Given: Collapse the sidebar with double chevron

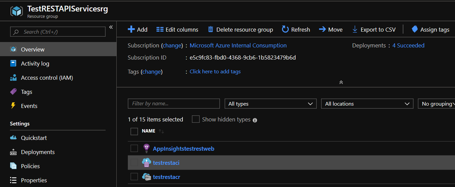Looking at the screenshot, I should tap(111, 27).
